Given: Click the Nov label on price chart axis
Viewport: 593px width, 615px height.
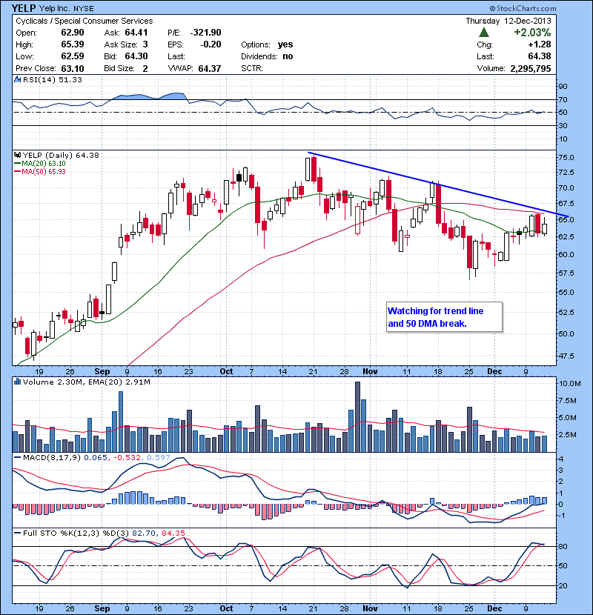Looking at the screenshot, I should point(370,371).
